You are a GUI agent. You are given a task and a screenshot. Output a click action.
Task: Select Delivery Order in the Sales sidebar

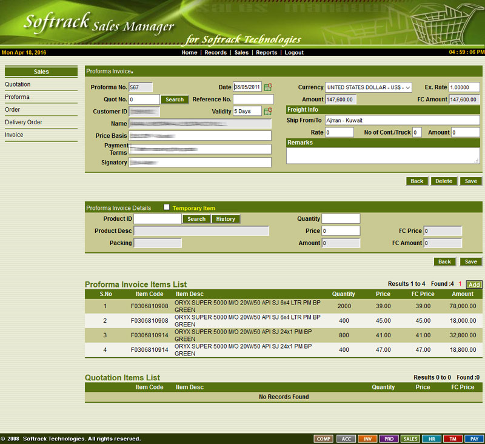click(24, 123)
